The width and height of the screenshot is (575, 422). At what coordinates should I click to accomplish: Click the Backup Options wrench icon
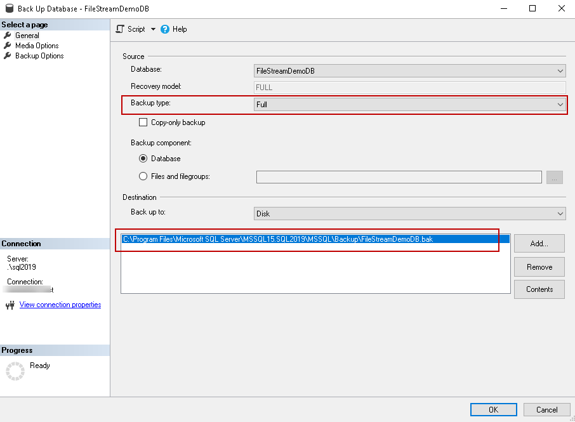(8, 56)
